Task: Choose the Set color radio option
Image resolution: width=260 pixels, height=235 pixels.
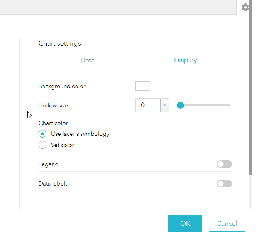Action: coord(43,145)
